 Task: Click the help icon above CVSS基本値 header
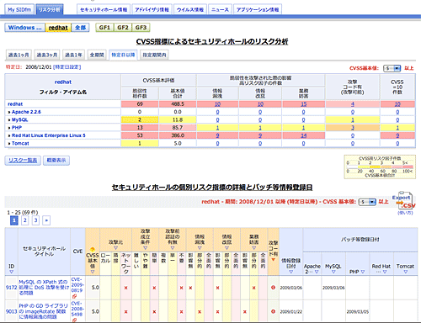tap(92, 249)
